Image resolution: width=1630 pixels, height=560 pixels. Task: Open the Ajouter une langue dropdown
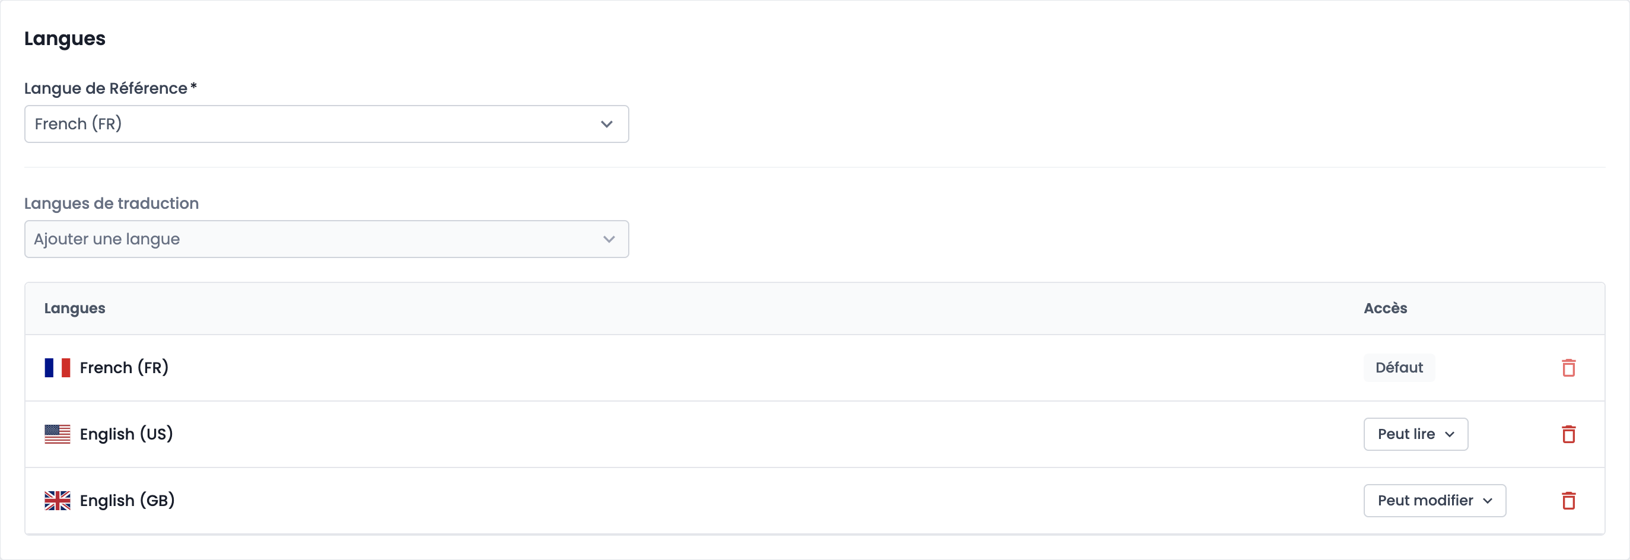(x=326, y=239)
